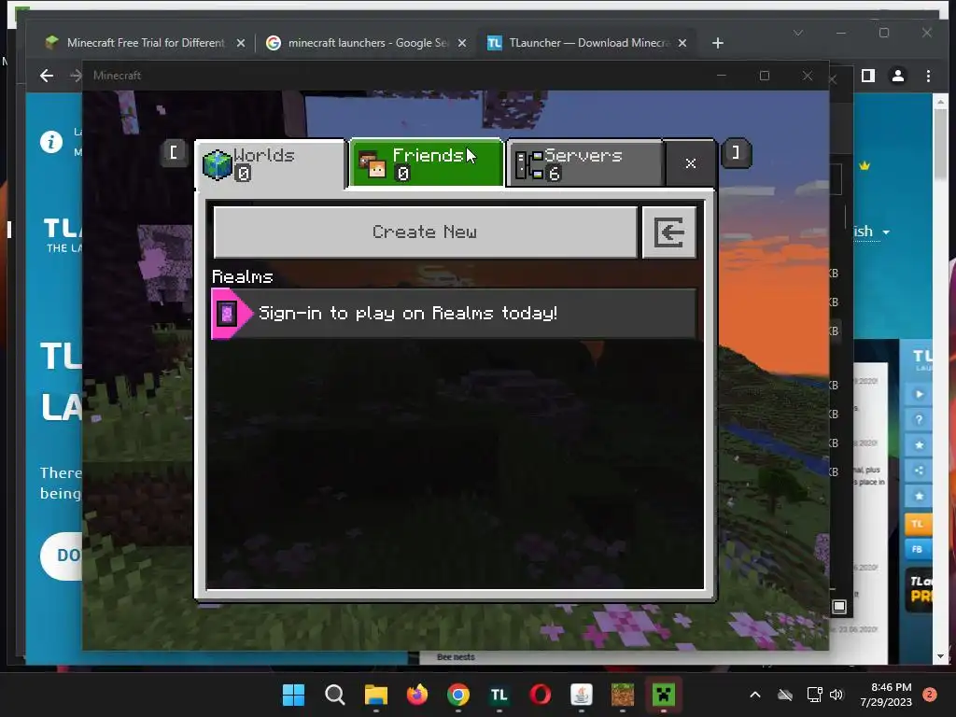This screenshot has width=956, height=717.
Task: Click the page scrollbar up arrow
Action: (x=940, y=102)
